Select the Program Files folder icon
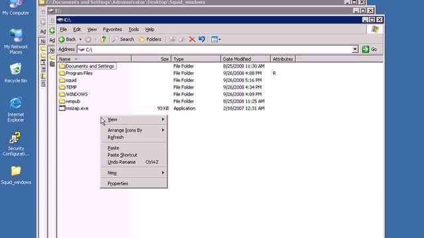The width and height of the screenshot is (424, 238). pyautogui.click(x=62, y=73)
